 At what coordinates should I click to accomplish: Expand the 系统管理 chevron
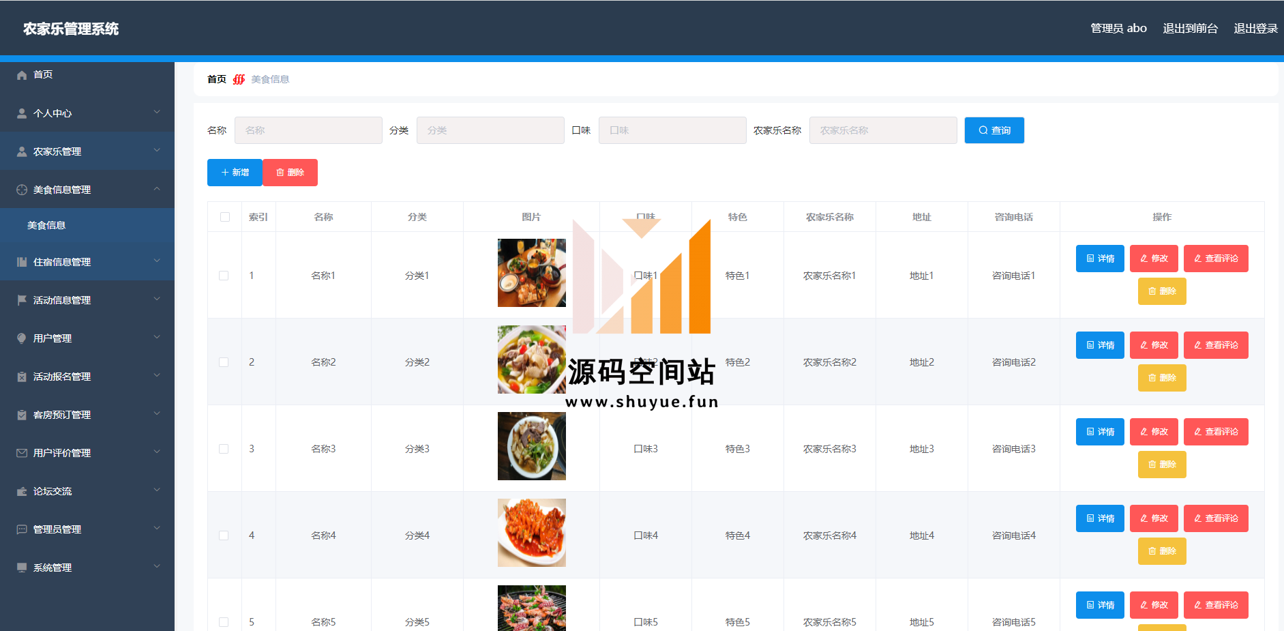coord(157,566)
